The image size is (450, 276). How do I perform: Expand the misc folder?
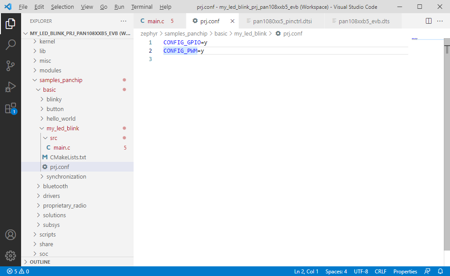pos(77,61)
